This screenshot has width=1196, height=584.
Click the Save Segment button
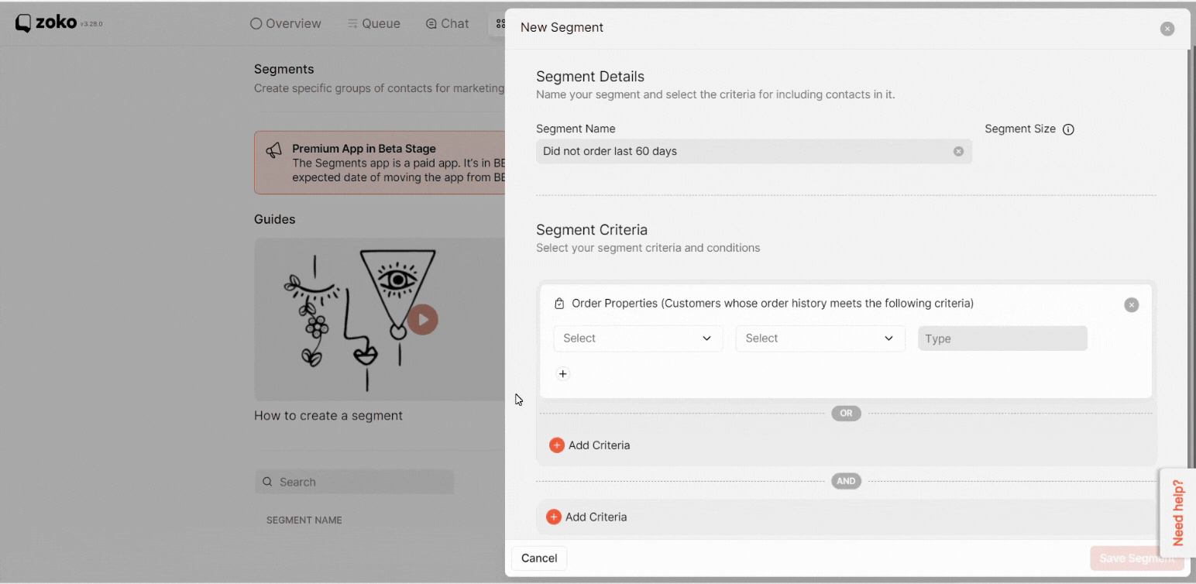coord(1136,558)
